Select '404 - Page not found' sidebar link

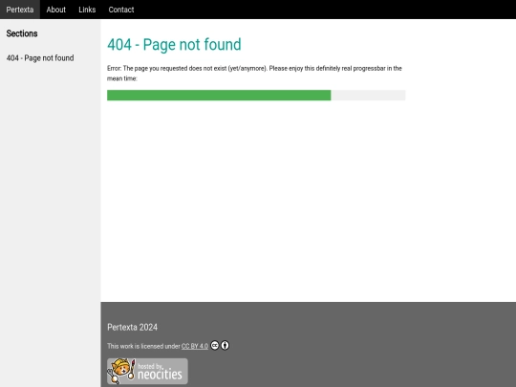(40, 58)
